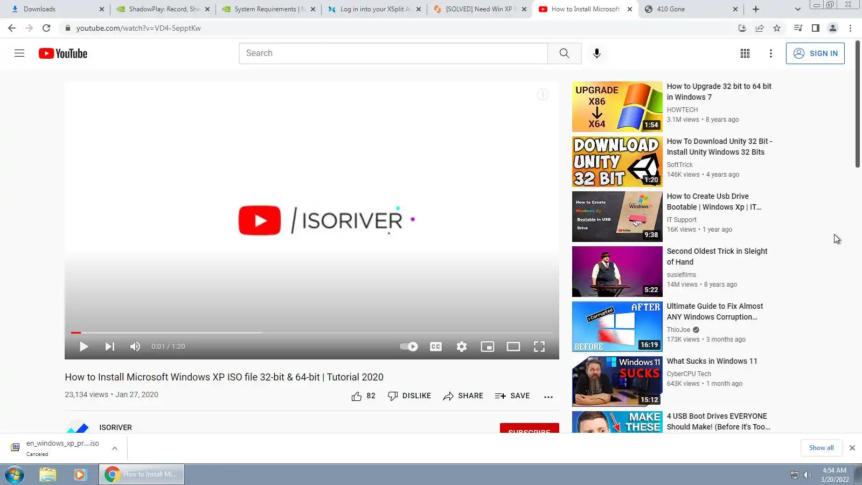This screenshot has width=862, height=485.
Task: Open 'What Sucks in Windows 11' thumbnail
Action: pyautogui.click(x=617, y=382)
